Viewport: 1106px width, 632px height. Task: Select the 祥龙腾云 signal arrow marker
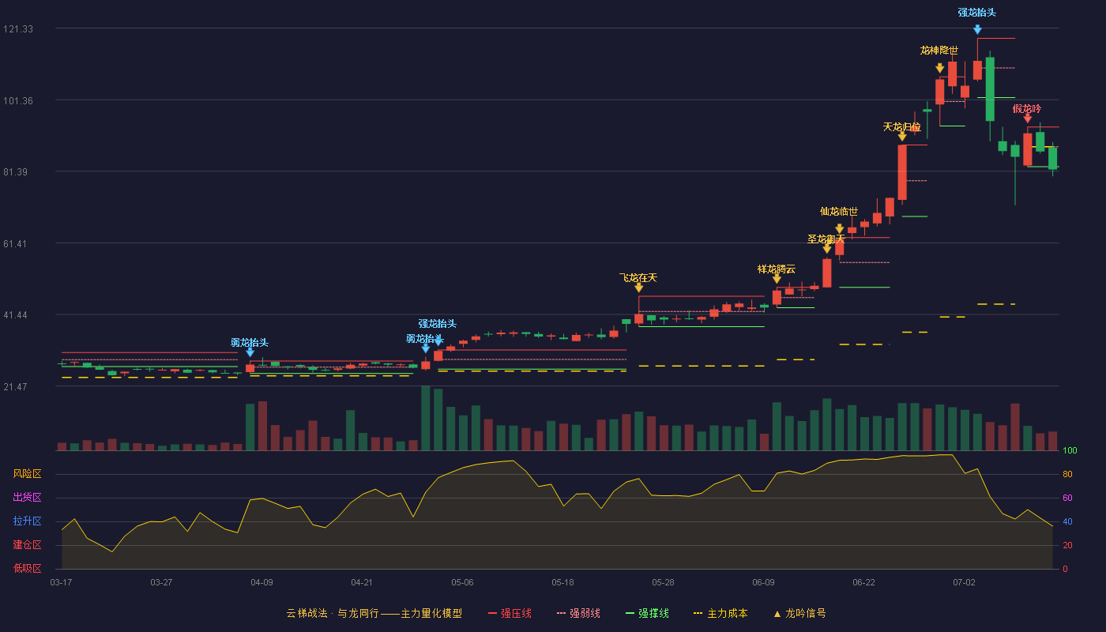click(777, 279)
